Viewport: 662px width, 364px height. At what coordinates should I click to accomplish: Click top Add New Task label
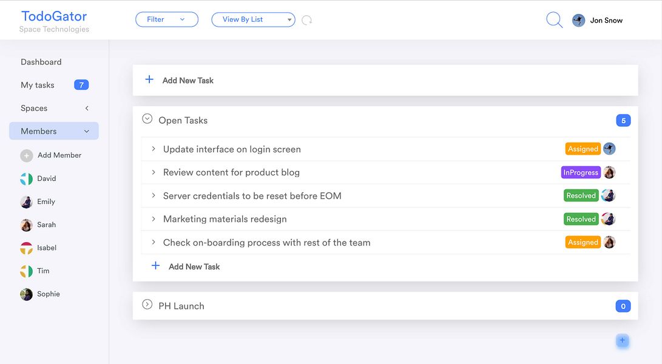(x=188, y=80)
